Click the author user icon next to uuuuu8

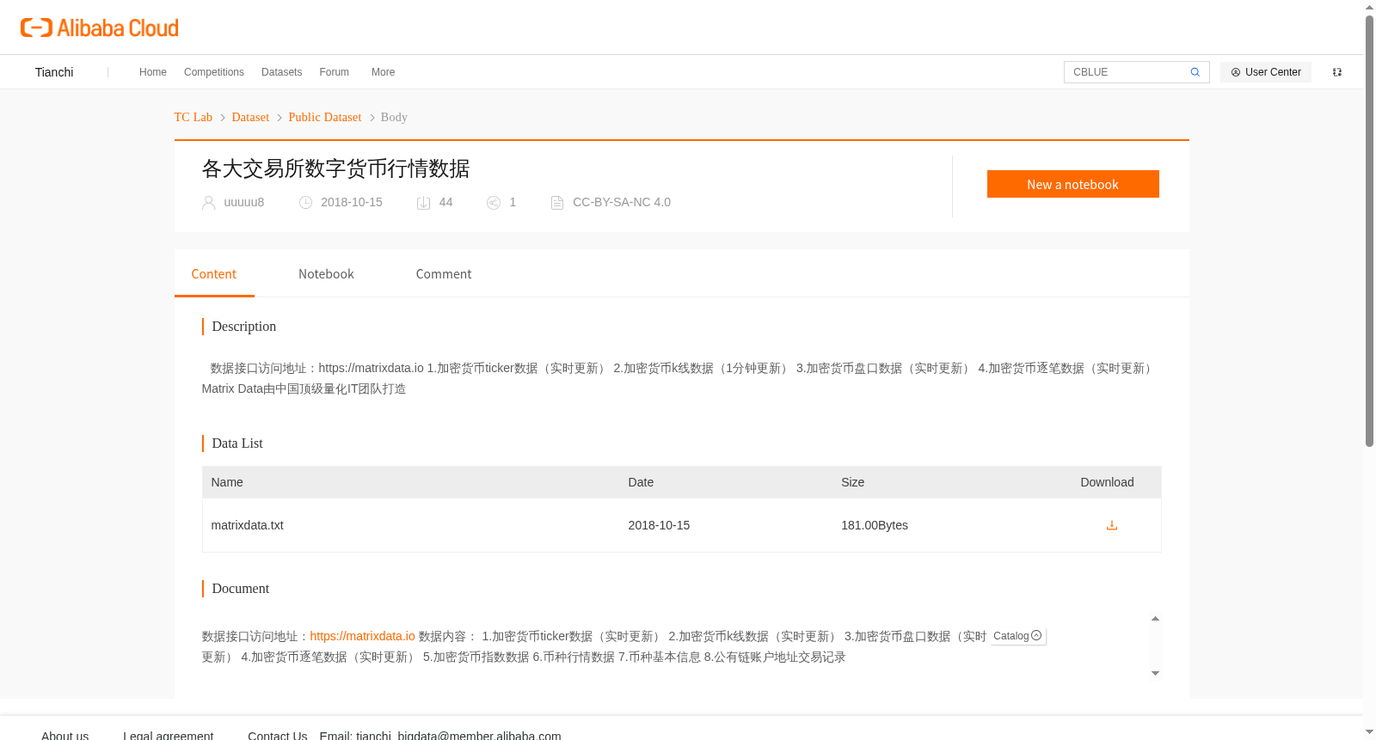click(x=208, y=203)
